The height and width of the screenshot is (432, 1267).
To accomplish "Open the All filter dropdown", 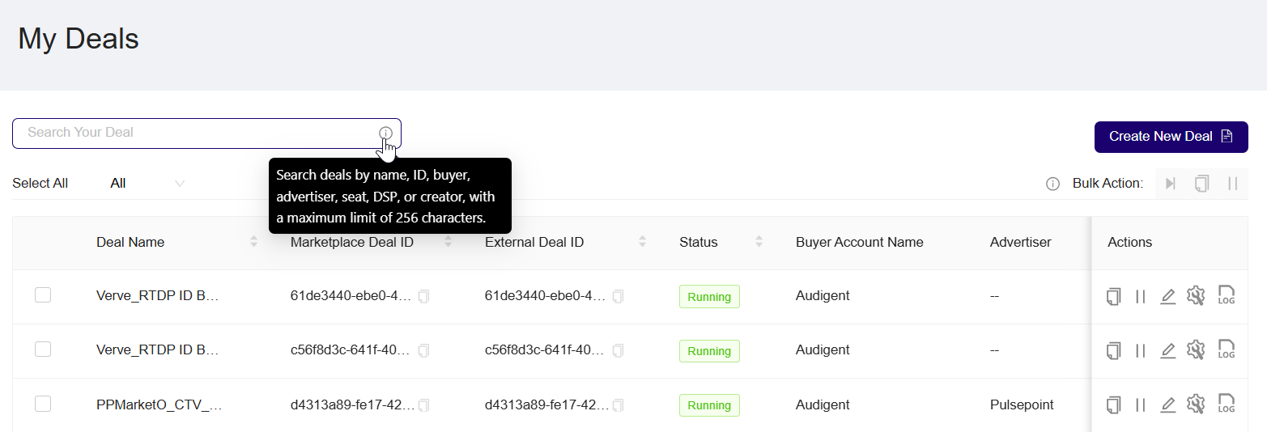I will pos(147,184).
